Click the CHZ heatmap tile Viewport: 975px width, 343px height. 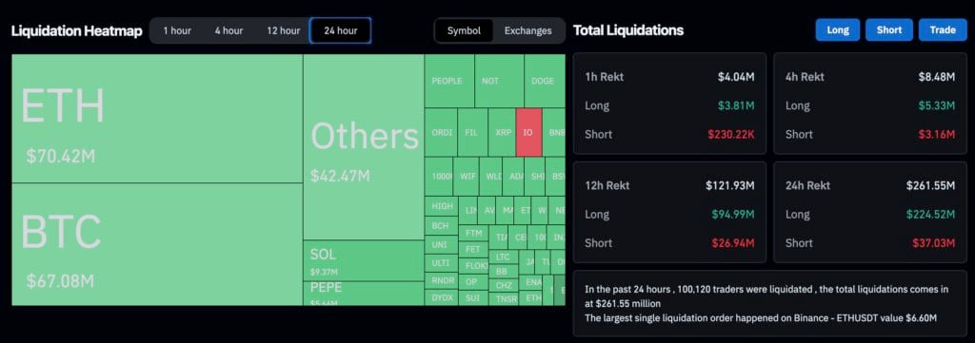[503, 285]
